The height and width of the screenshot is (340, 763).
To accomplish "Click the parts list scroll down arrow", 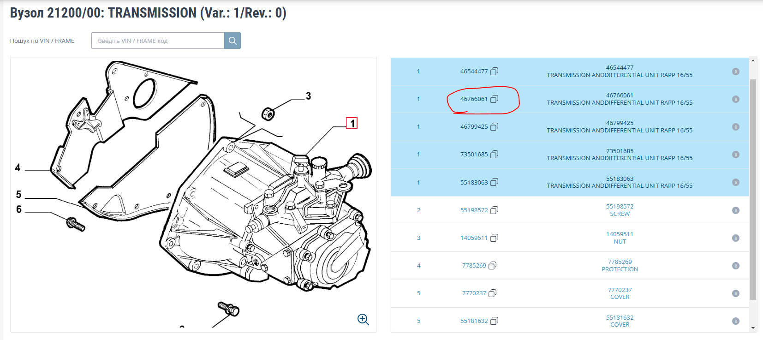I will 753,328.
